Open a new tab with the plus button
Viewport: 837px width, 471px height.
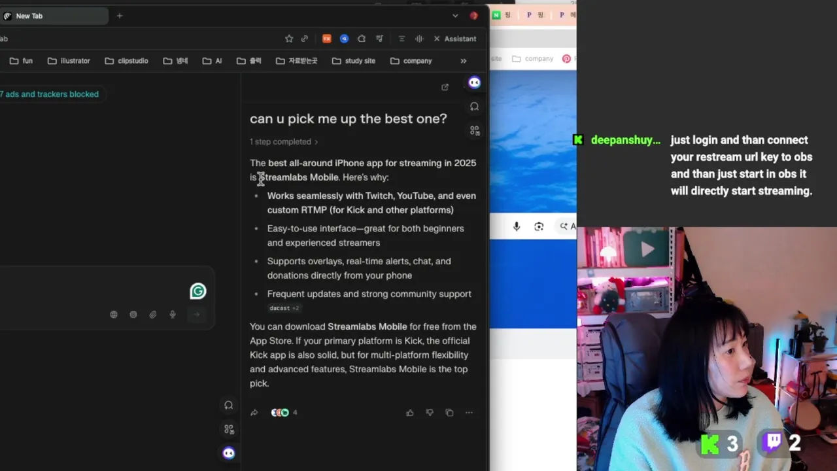[120, 16]
